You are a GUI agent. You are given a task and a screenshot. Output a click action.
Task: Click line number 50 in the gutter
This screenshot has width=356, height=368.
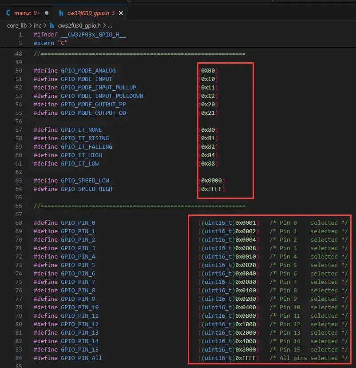[18, 71]
